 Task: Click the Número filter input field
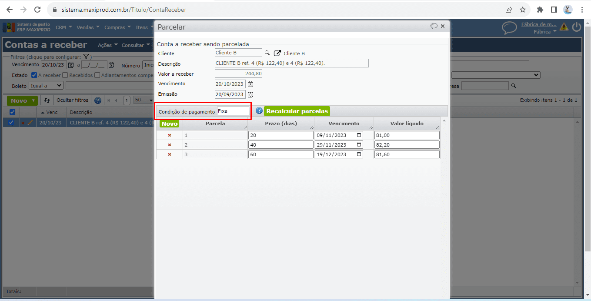[149, 65]
